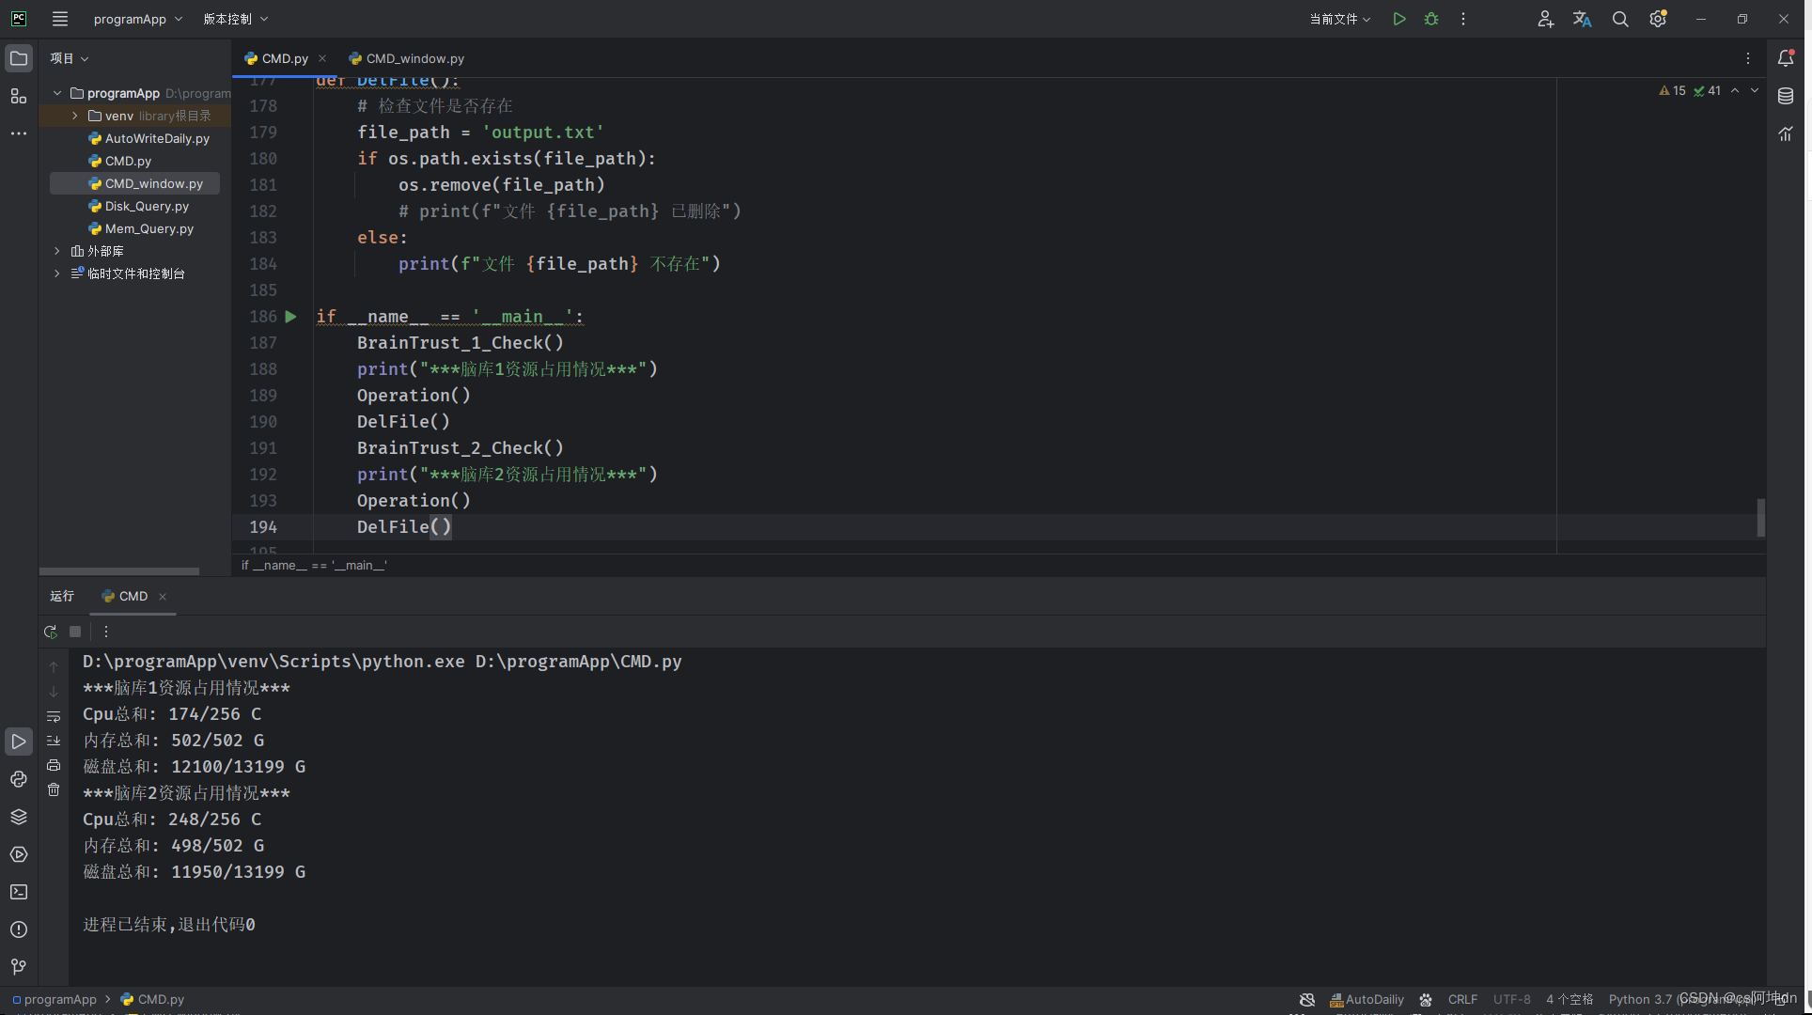Click run gutter arrow at line 186
This screenshot has width=1812, height=1015.
[x=291, y=317]
